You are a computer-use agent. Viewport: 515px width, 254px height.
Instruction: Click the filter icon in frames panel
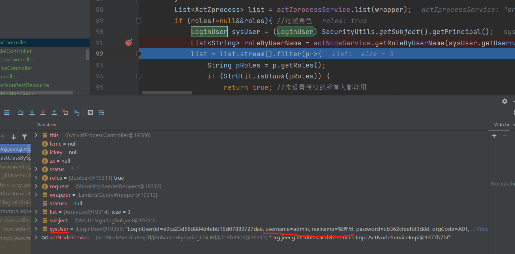click(x=24, y=137)
